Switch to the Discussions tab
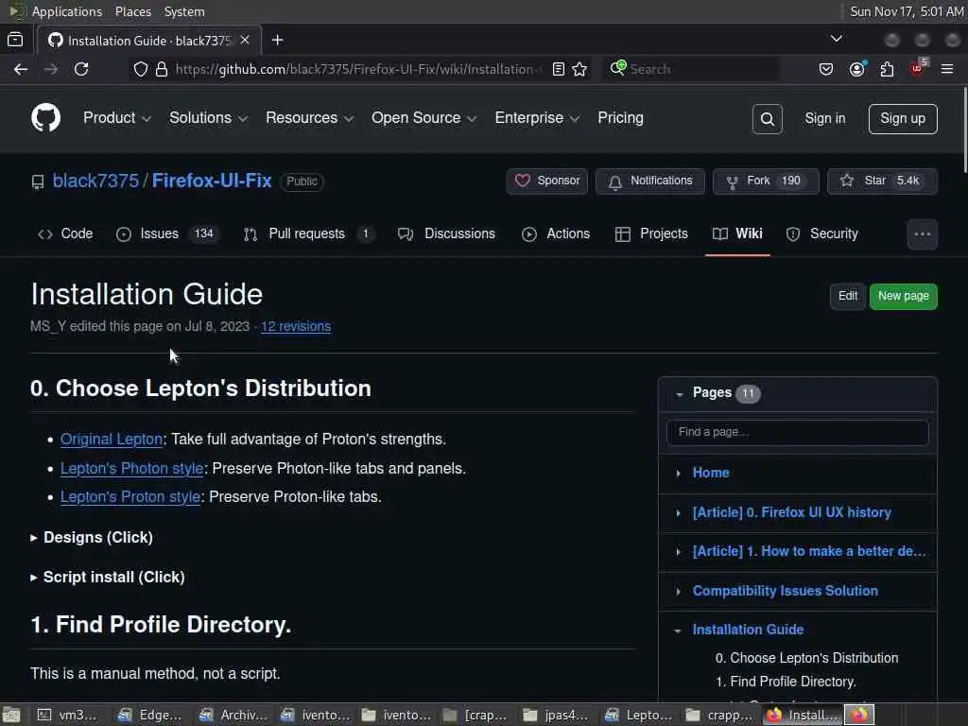This screenshot has height=726, width=968. [x=447, y=234]
